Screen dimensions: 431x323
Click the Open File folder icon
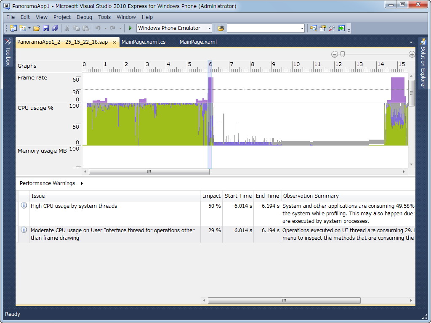(x=37, y=28)
